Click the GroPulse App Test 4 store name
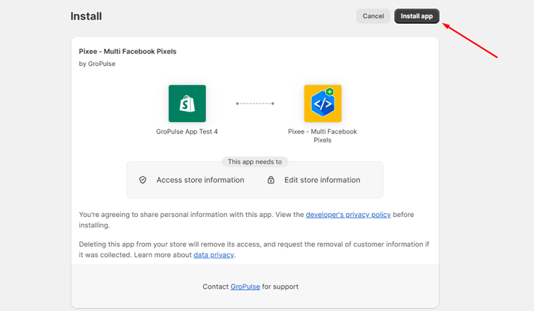 (187, 132)
